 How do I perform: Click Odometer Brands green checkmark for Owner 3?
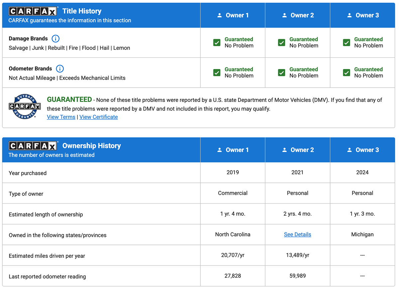click(x=346, y=73)
